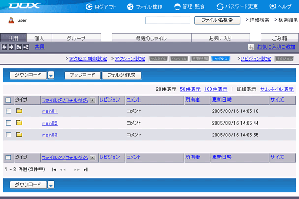Image resolution: width=299 pixels, height=199 pixels.
Task: Sort by 更新日時 in top header
Action: click(x=222, y=99)
